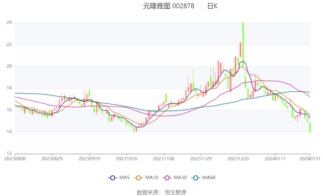Click the y-axis value 12

[9, 153]
